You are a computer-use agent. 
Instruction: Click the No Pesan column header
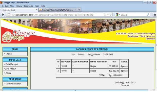(x=66, y=62)
